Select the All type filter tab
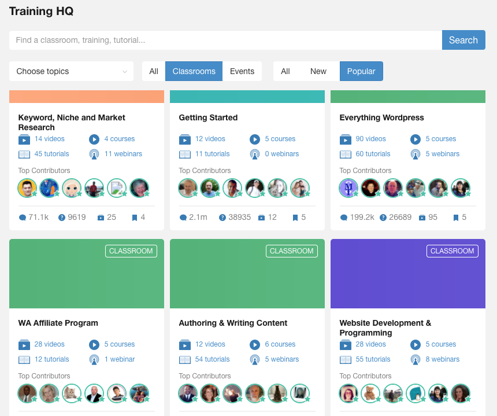This screenshot has height=416, width=497. [x=154, y=71]
